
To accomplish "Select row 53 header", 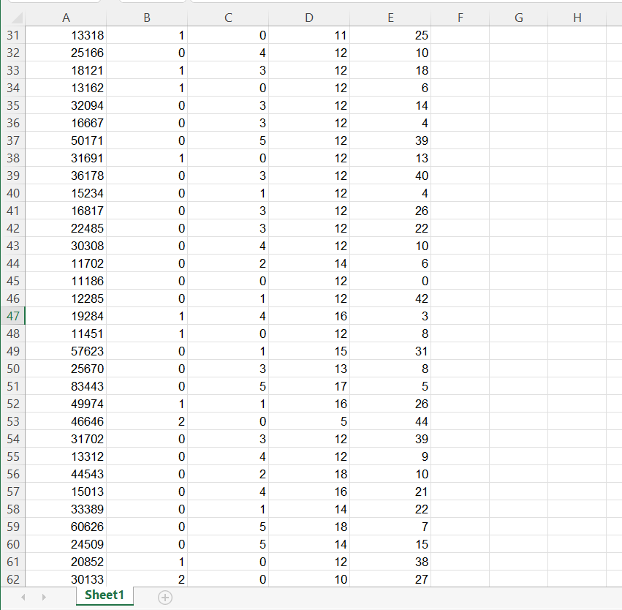I will (x=13, y=421).
